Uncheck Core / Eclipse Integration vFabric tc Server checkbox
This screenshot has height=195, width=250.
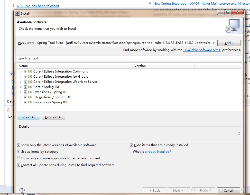pos(25,82)
